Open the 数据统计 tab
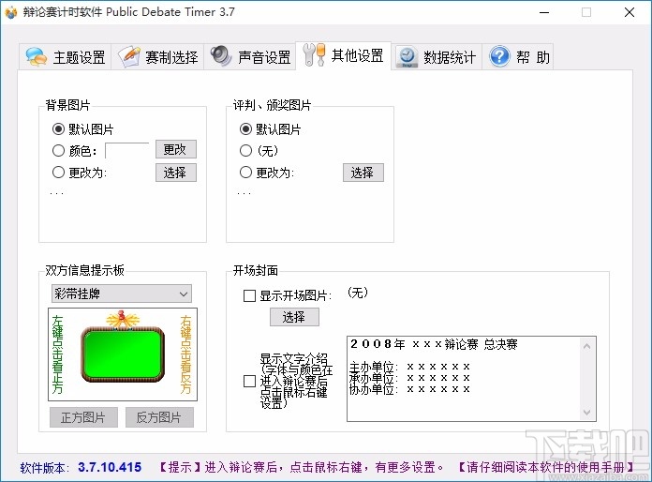The height and width of the screenshot is (482, 652). [437, 56]
